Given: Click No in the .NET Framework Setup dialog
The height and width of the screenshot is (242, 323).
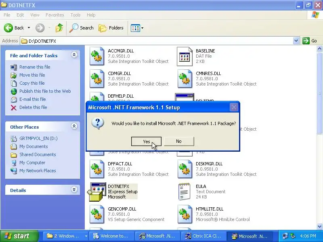Looking at the screenshot, I should (x=179, y=141).
